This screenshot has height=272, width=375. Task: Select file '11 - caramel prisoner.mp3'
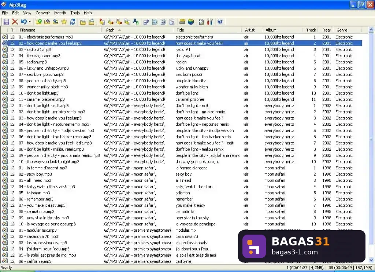[x=42, y=99]
